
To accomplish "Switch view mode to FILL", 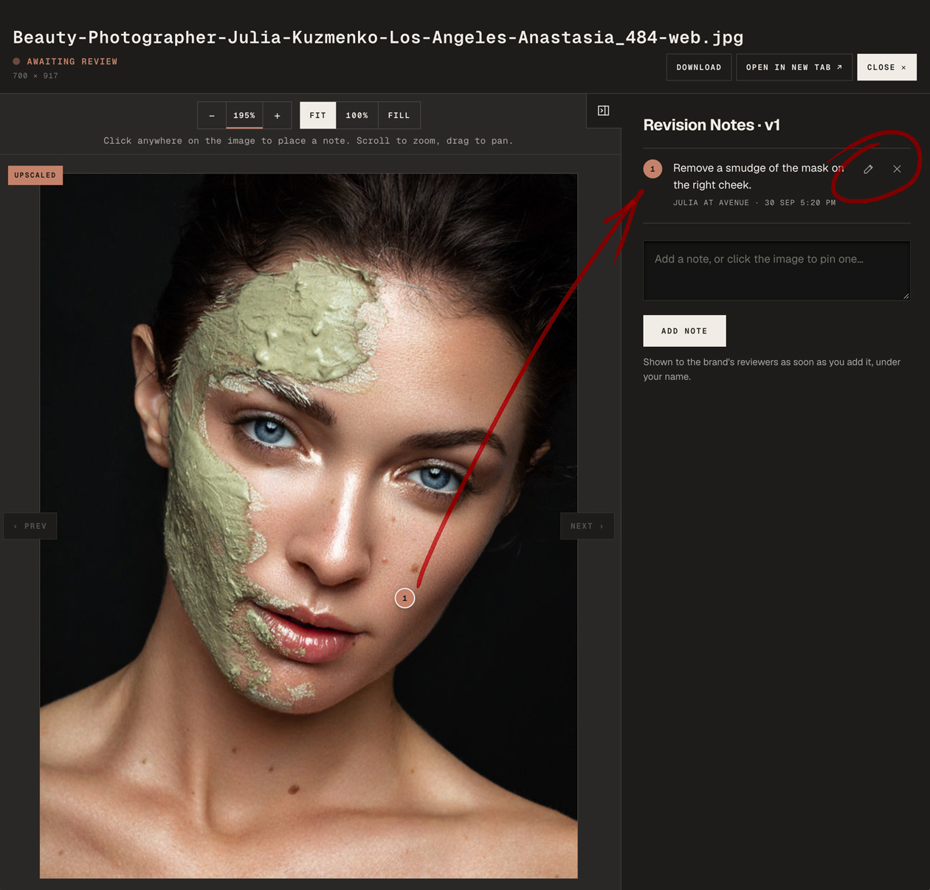I will 399,115.
